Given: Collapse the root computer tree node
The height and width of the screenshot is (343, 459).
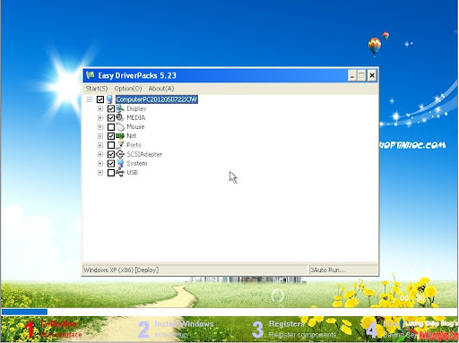Looking at the screenshot, I should point(90,99).
